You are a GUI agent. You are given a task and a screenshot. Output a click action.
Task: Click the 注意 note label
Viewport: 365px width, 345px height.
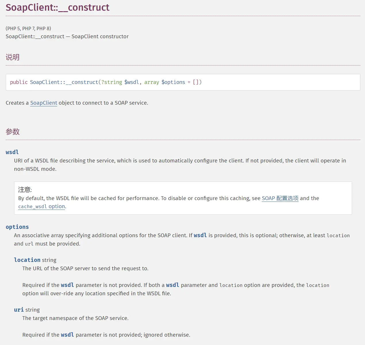[25, 190]
